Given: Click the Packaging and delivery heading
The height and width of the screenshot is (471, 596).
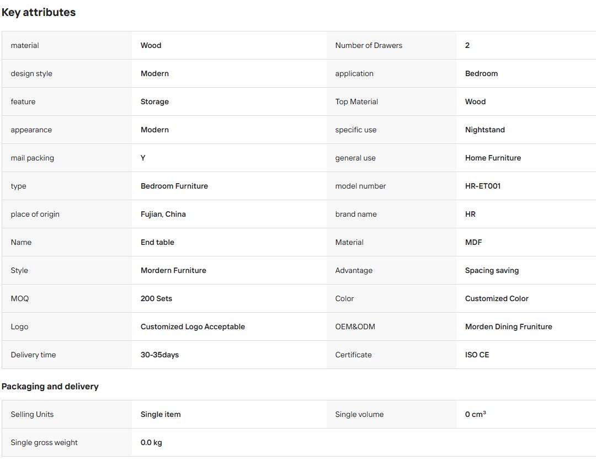Looking at the screenshot, I should 50,386.
